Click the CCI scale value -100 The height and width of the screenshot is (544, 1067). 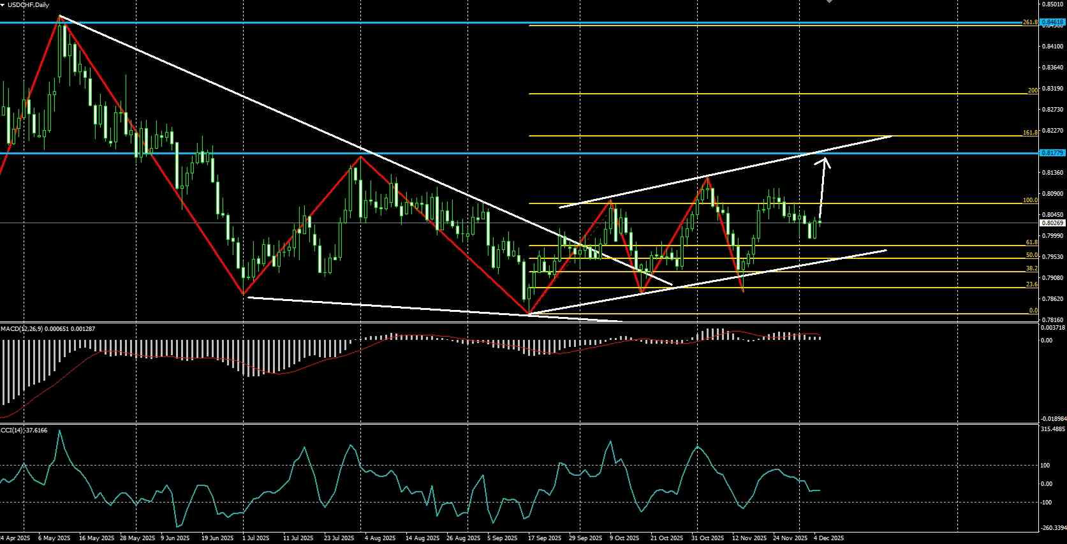point(1046,503)
